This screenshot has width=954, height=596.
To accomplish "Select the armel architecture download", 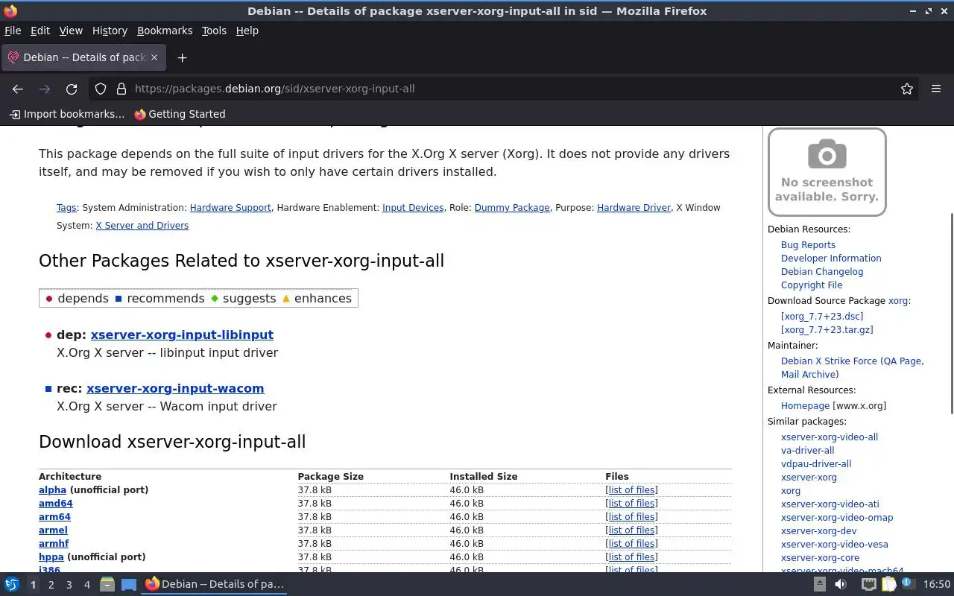I will pos(53,530).
